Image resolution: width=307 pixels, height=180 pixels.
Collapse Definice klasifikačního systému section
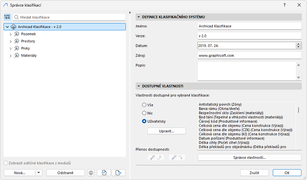(139, 17)
